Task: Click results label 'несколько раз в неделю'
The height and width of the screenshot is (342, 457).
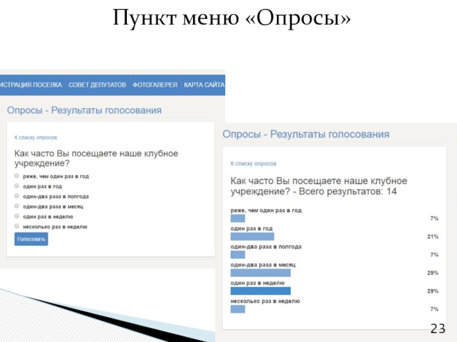Action: 265,302
